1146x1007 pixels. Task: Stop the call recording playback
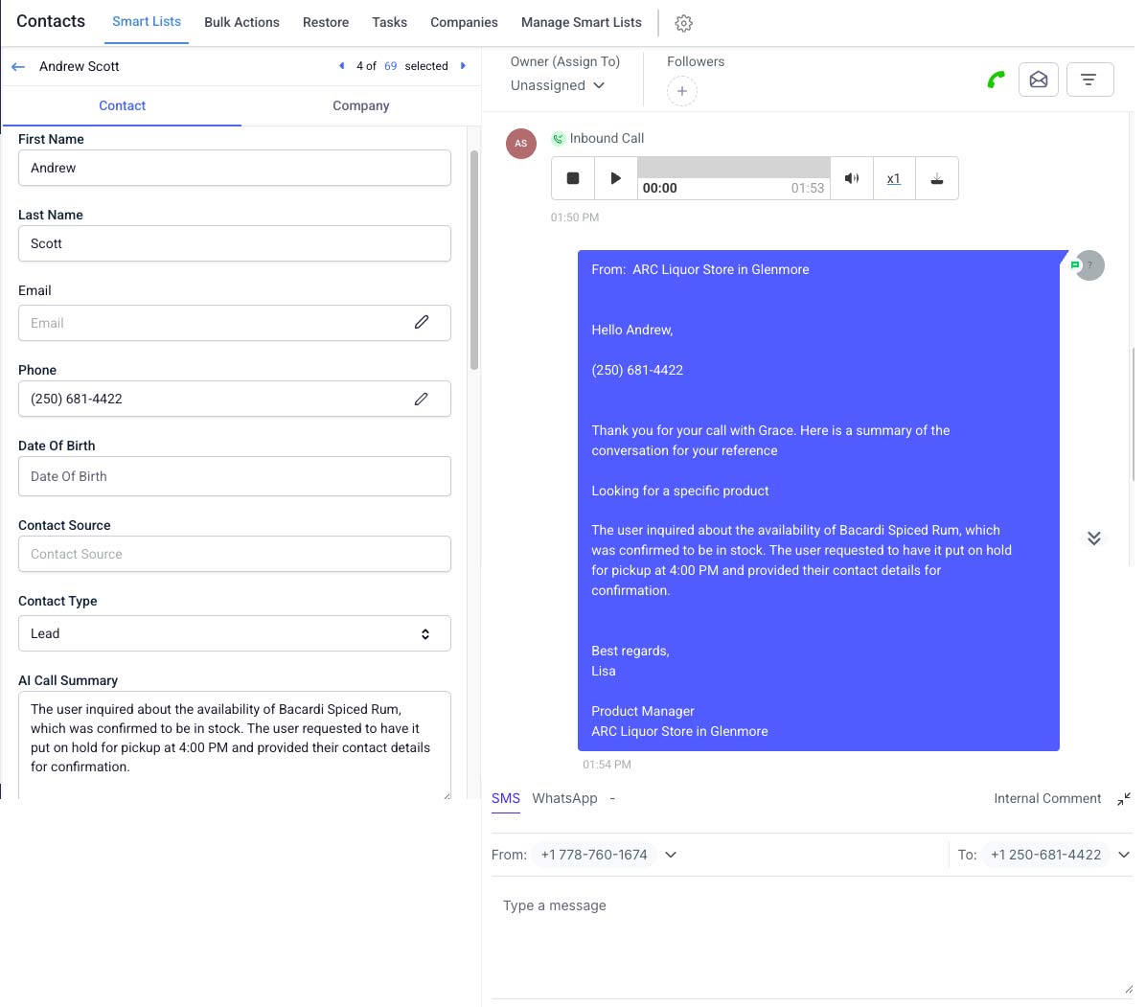tap(573, 178)
